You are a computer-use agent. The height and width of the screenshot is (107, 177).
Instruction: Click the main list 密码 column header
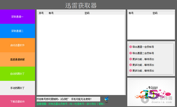click(87, 13)
